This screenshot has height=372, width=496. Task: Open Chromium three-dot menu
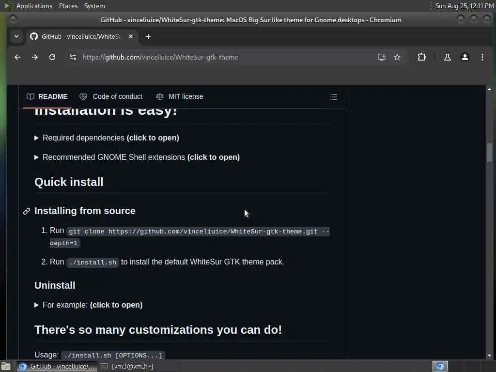point(482,57)
